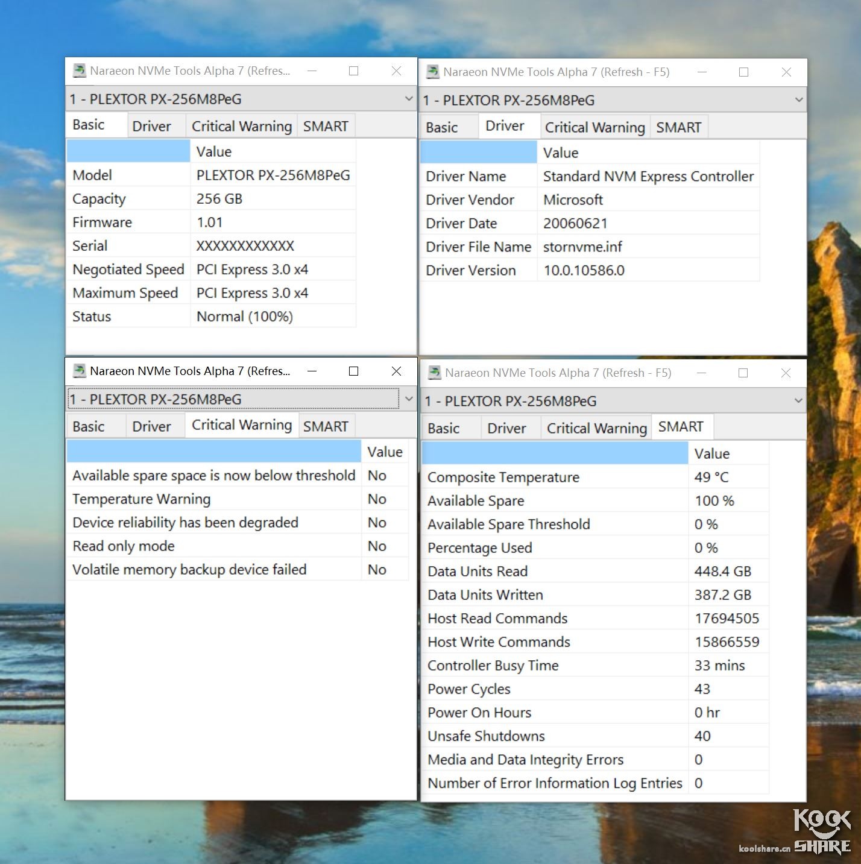
Task: Open the SMART tab in the Driver-info window
Action: (x=679, y=127)
